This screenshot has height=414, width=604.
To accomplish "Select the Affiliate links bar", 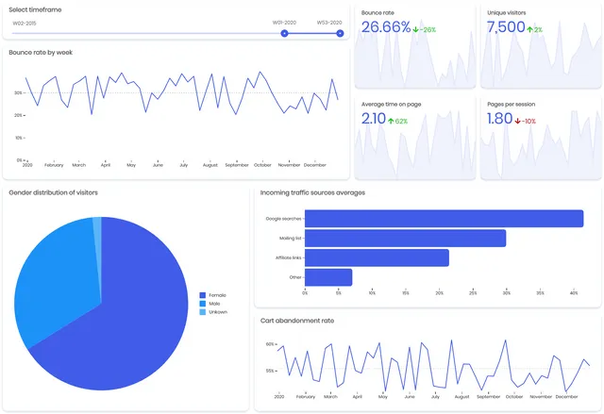I will click(x=377, y=257).
